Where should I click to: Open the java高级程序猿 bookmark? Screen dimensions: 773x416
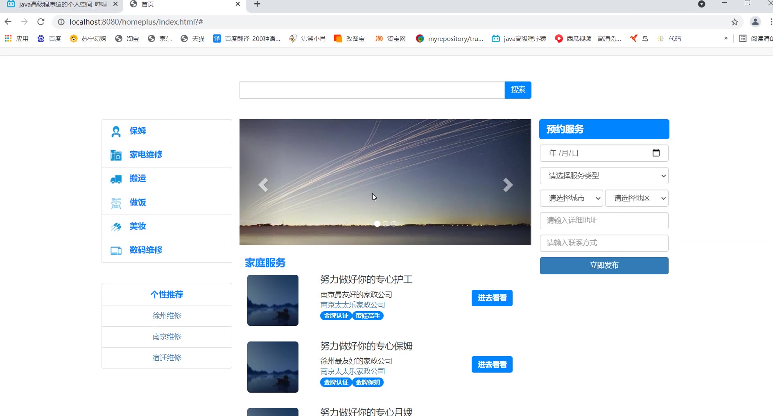[x=519, y=38]
